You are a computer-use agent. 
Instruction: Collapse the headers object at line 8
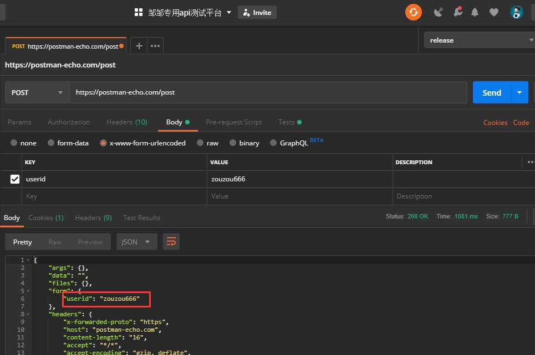click(28, 314)
